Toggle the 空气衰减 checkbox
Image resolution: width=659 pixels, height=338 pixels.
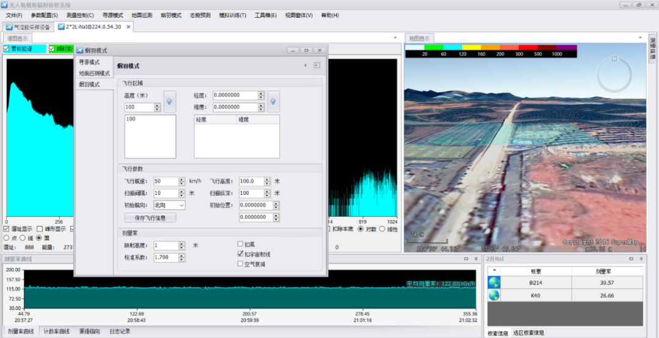tap(240, 264)
